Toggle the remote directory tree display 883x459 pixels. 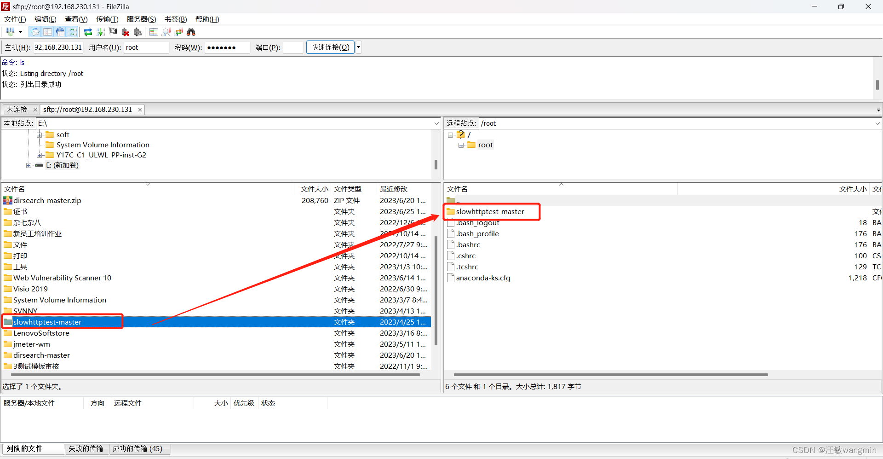tap(60, 32)
